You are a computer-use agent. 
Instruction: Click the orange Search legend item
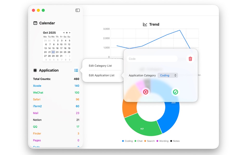pyautogui.click(x=149, y=141)
